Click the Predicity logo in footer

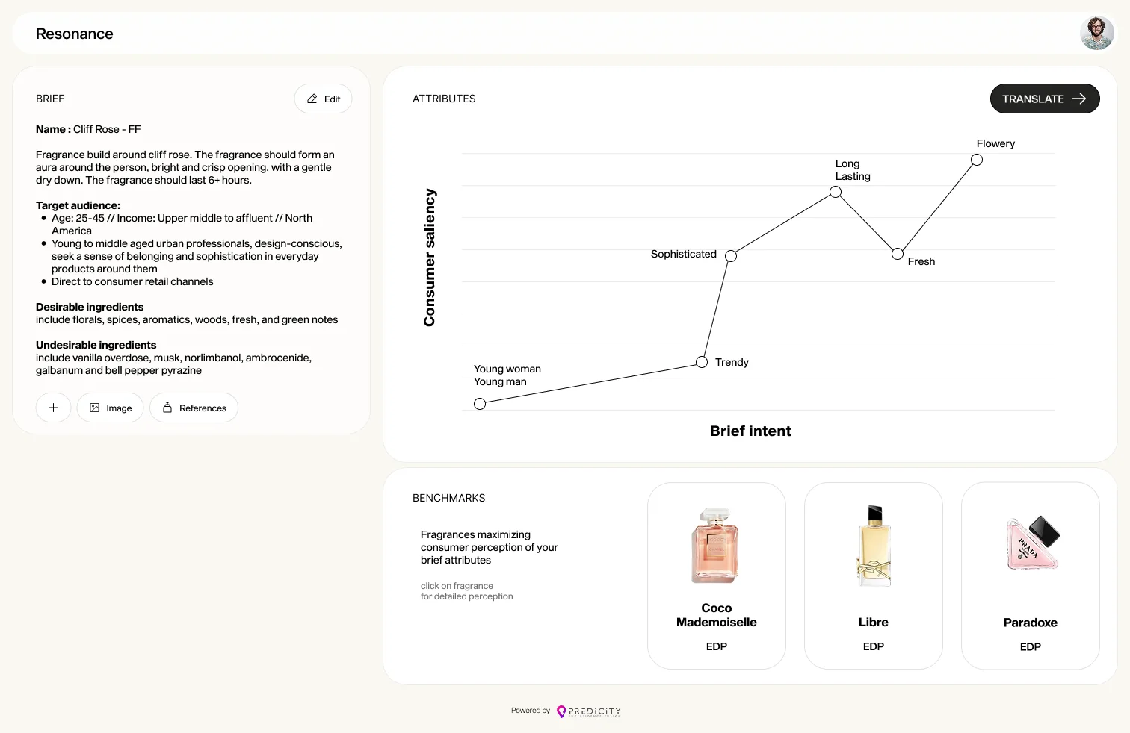(589, 711)
